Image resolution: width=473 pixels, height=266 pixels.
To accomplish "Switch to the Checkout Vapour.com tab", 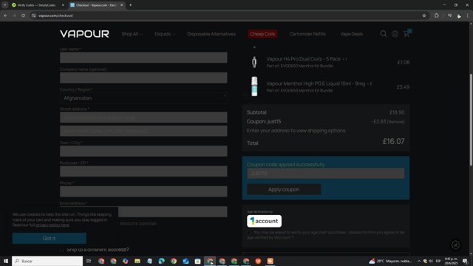I will pyautogui.click(x=96, y=5).
